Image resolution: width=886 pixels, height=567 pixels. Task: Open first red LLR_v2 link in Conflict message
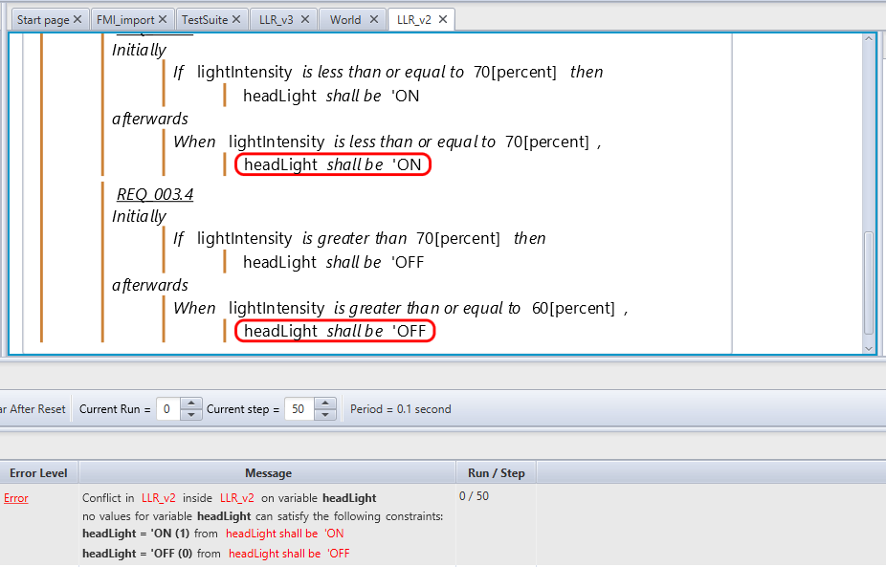(158, 498)
